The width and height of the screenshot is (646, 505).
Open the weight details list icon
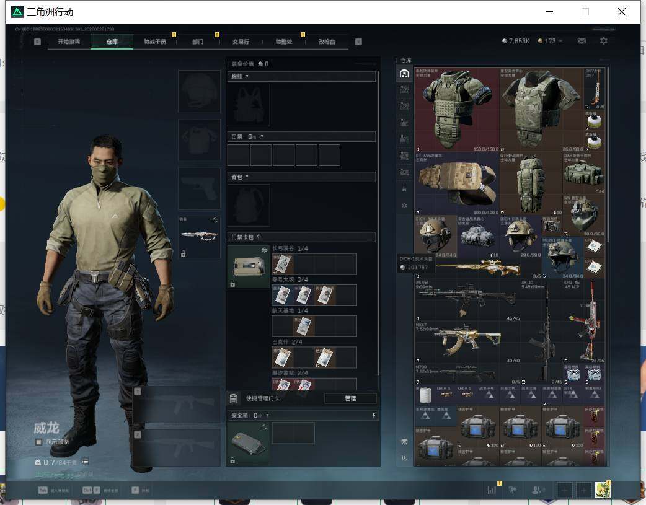coord(85,462)
